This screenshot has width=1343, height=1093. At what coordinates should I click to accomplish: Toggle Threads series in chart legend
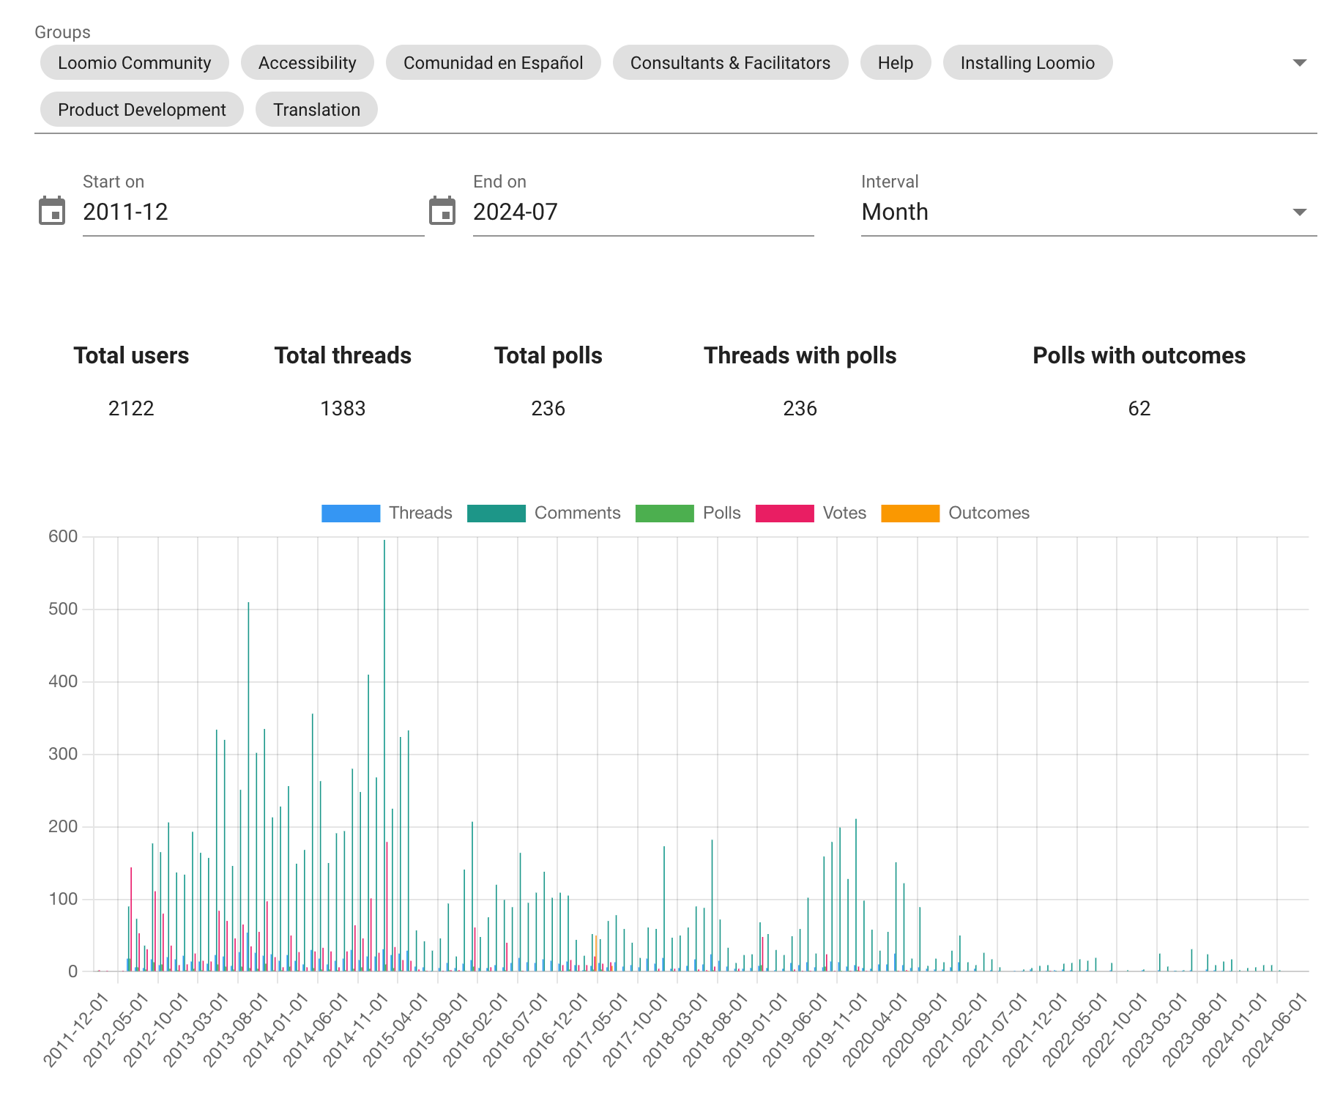(387, 513)
